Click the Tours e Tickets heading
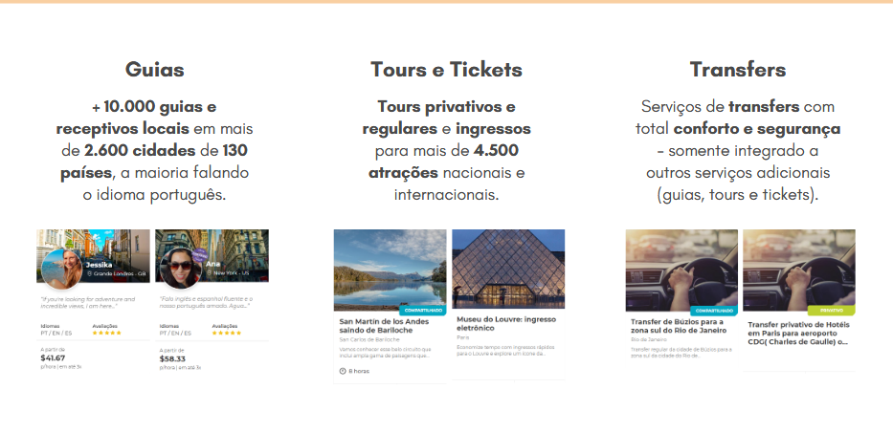The height and width of the screenshot is (432, 893). tap(446, 70)
